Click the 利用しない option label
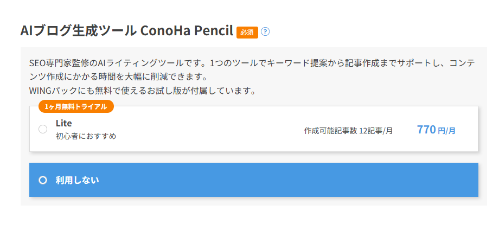 [x=77, y=180]
